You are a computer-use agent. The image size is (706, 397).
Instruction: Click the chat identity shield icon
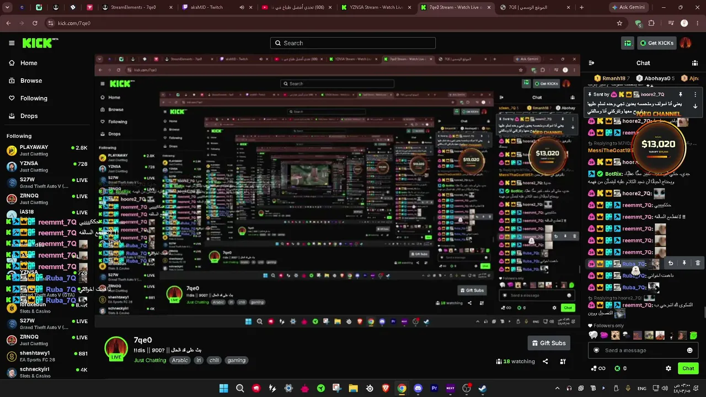[596, 350]
